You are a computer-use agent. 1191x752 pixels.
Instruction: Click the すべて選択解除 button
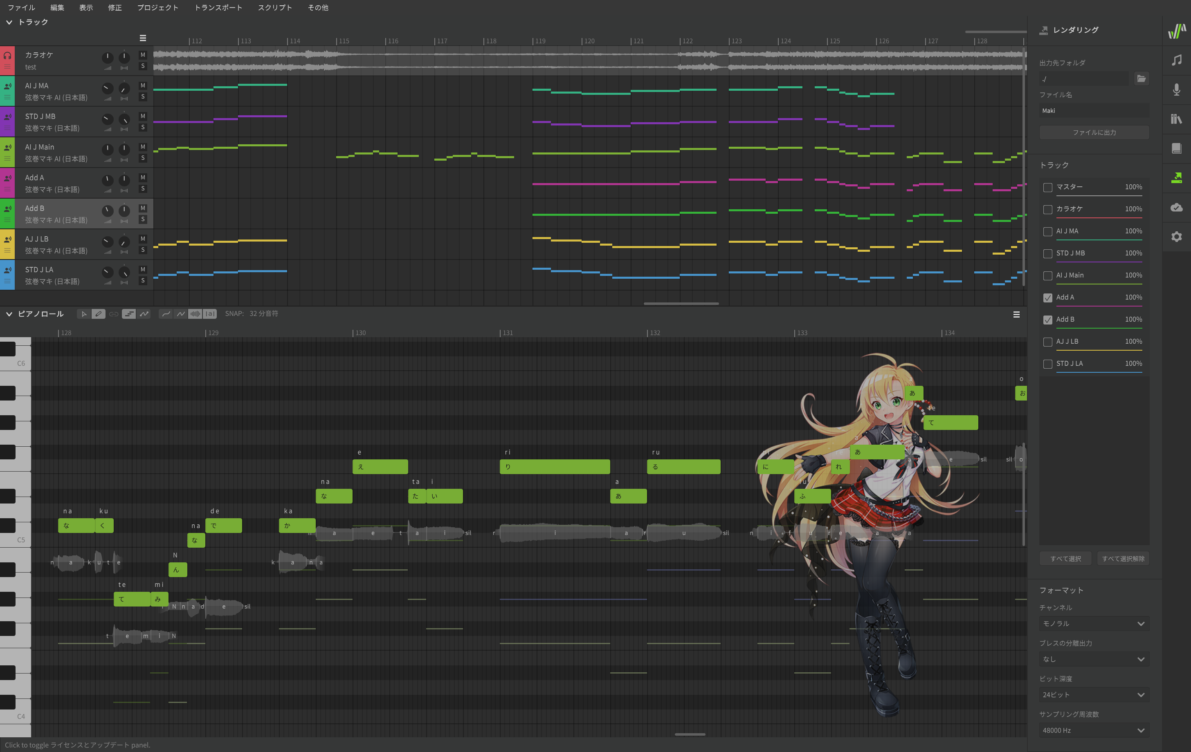click(1123, 559)
